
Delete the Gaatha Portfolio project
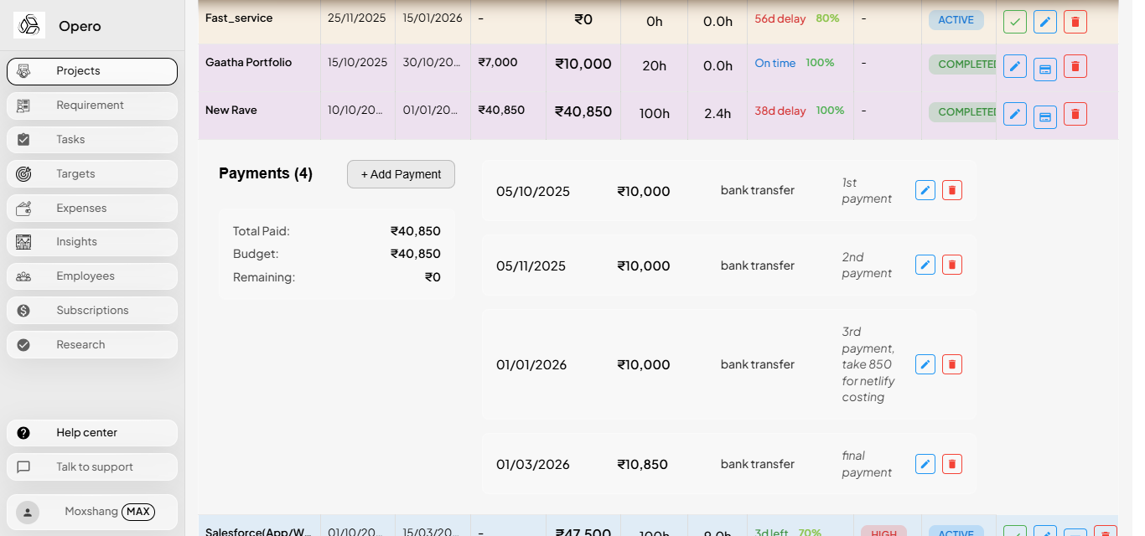(x=1075, y=65)
